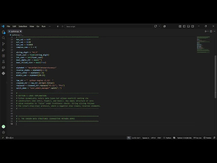Open the Python icon in the activity bar
This screenshot has width=217, height=163.
(x=3, y=73)
